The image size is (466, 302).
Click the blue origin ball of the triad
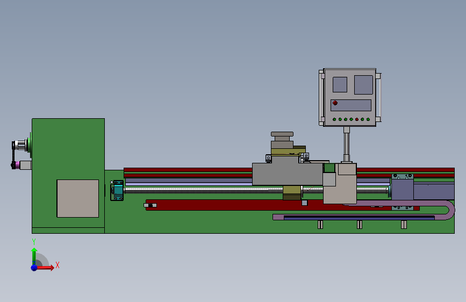pyautogui.click(x=34, y=268)
